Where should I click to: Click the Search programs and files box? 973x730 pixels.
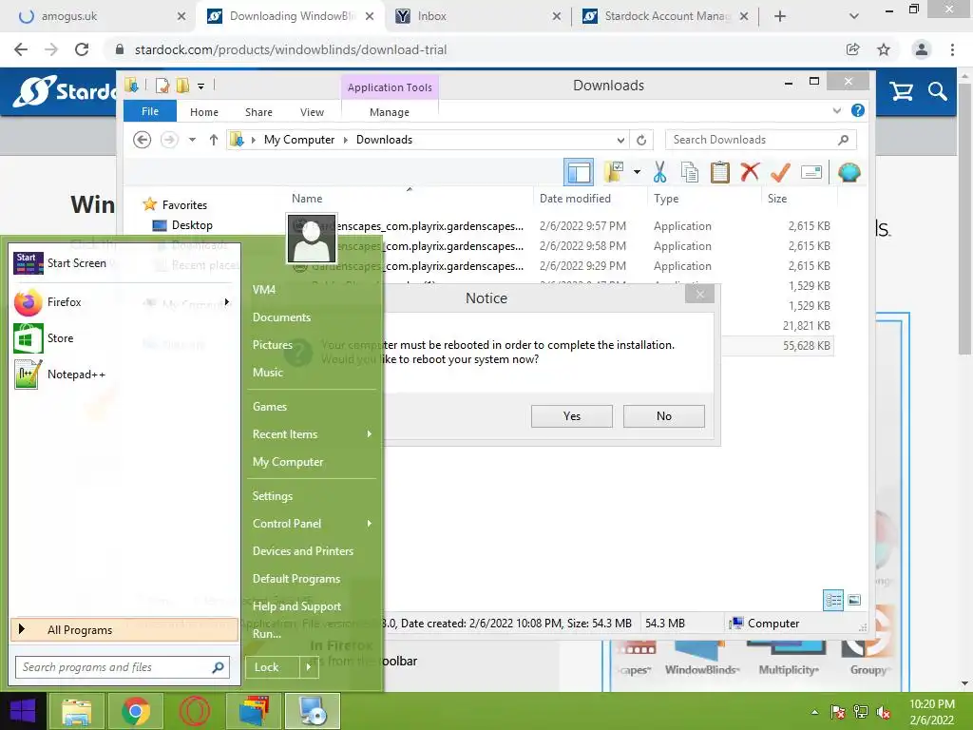point(123,667)
